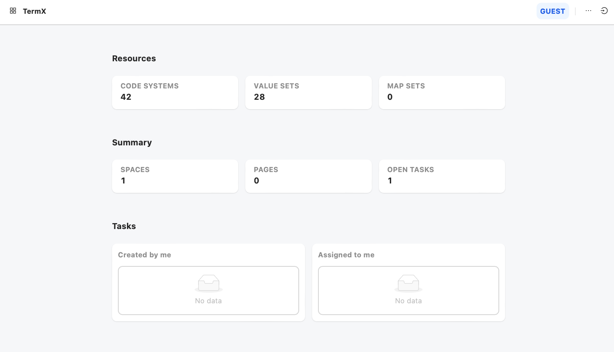Click the Tasks section heading
614x352 pixels.
tap(124, 226)
